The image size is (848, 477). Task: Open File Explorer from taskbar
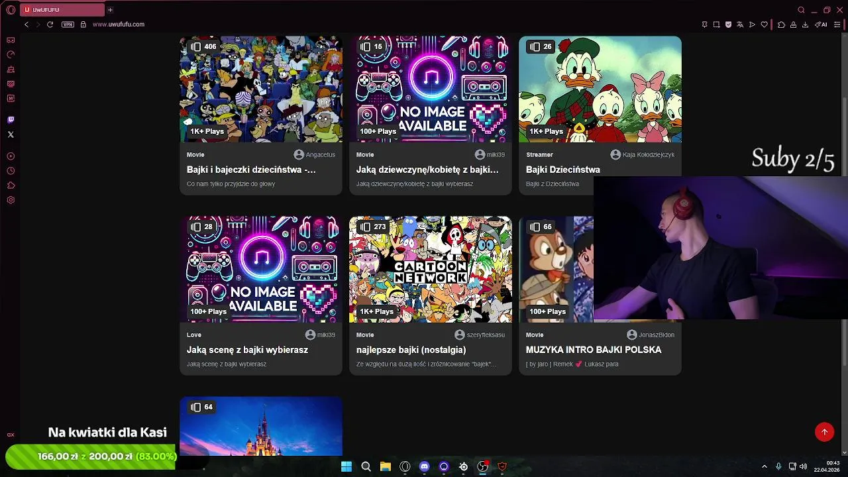point(386,466)
